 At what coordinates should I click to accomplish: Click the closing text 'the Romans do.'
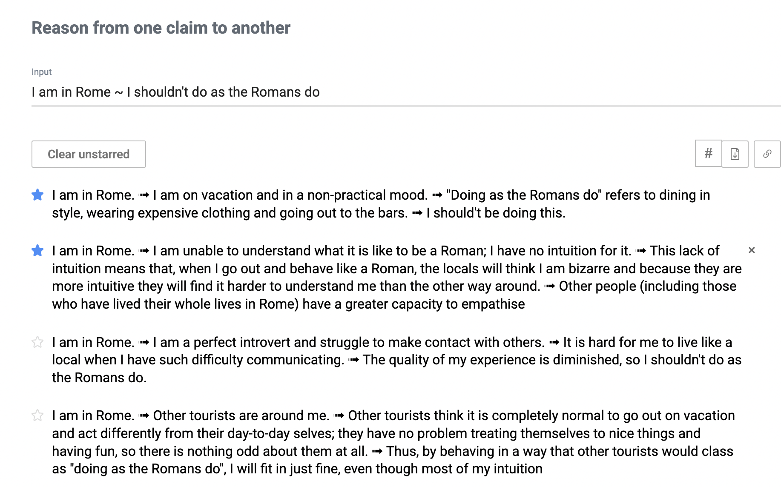[99, 378]
